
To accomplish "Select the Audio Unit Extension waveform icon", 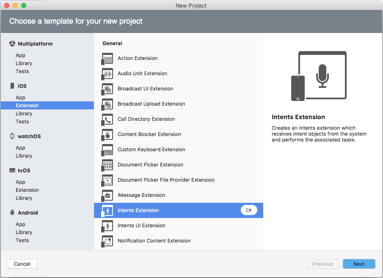I will click(x=107, y=74).
